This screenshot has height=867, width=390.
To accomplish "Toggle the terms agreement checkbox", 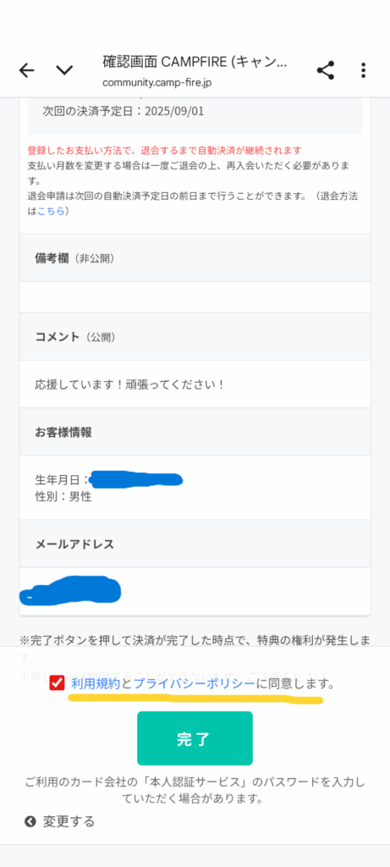I will tap(57, 683).
